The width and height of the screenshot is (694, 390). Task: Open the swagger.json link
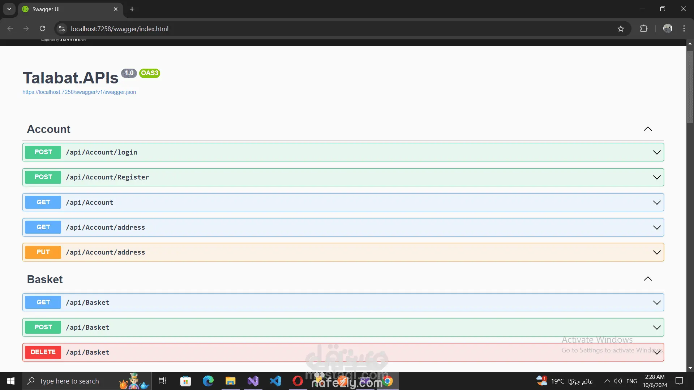tap(79, 92)
